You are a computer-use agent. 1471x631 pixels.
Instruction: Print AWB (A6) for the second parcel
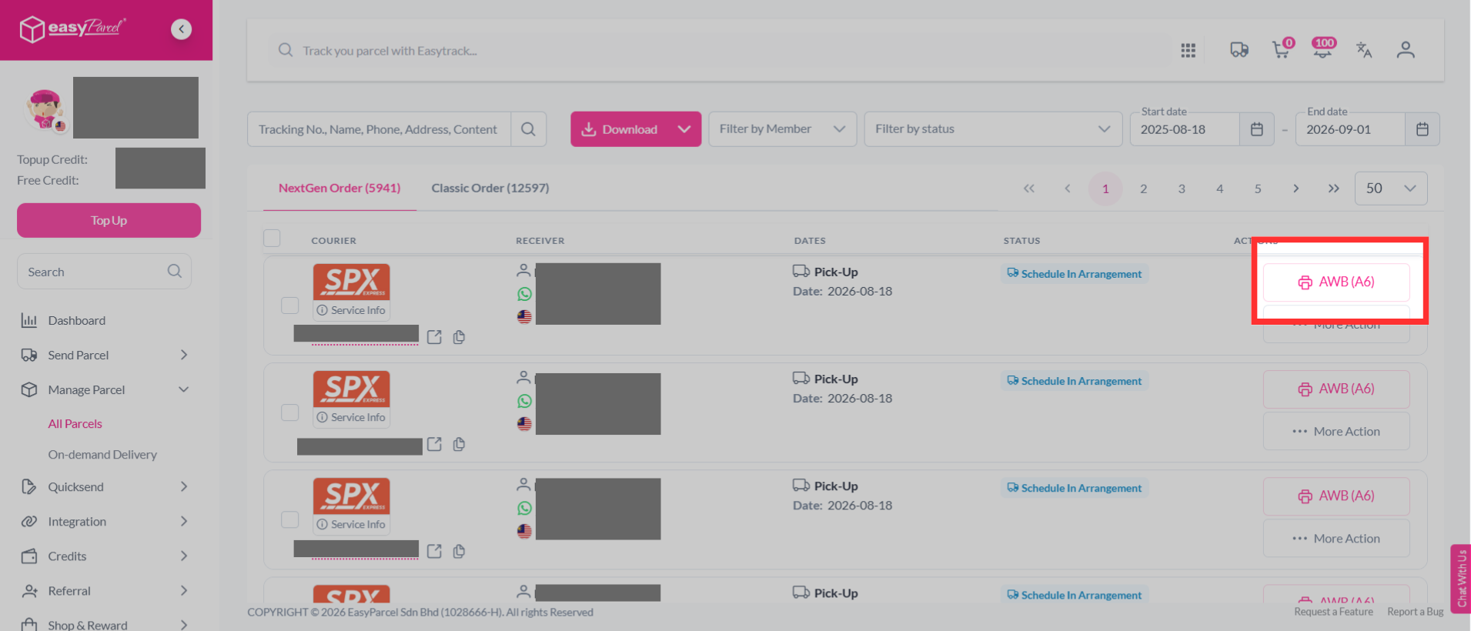coord(1336,389)
